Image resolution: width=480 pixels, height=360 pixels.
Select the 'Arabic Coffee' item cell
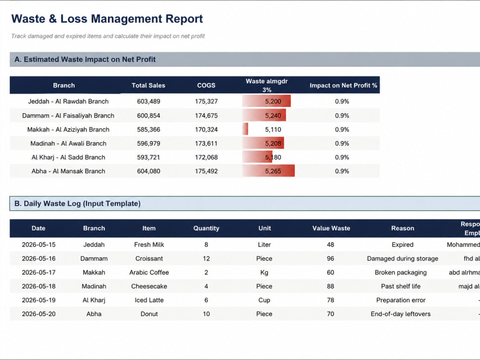click(x=149, y=273)
